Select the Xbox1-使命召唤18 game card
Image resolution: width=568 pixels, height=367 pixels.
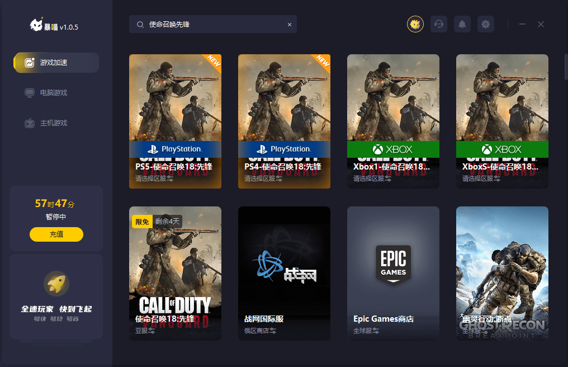click(393, 121)
